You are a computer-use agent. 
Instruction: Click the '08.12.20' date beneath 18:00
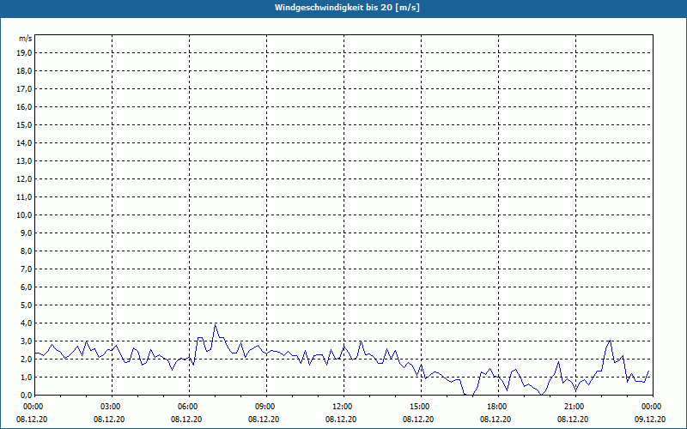495,419
